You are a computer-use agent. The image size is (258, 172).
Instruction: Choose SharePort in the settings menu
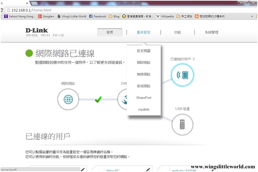tap(143, 98)
